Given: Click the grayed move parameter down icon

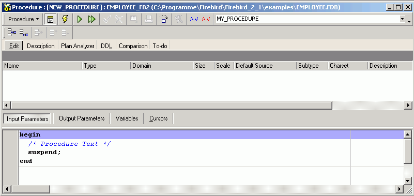Looking at the screenshot, I should point(66,33).
